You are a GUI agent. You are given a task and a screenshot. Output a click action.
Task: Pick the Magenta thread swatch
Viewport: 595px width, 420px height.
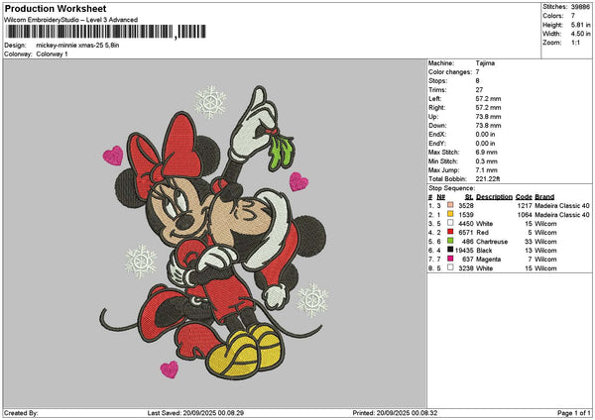coord(450,259)
